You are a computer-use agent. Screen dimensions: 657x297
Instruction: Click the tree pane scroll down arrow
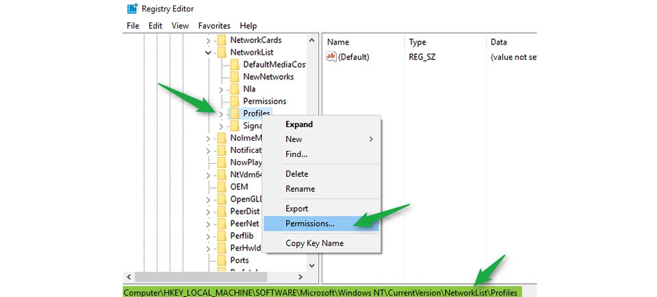point(311,265)
